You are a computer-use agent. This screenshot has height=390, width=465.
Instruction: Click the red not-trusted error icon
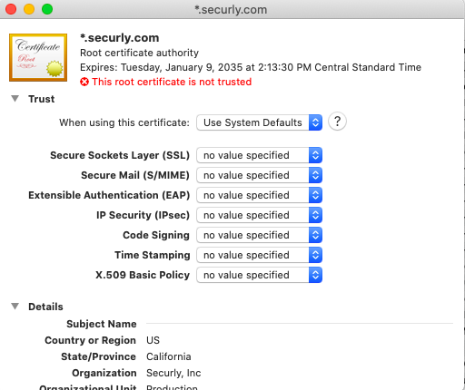click(x=84, y=82)
